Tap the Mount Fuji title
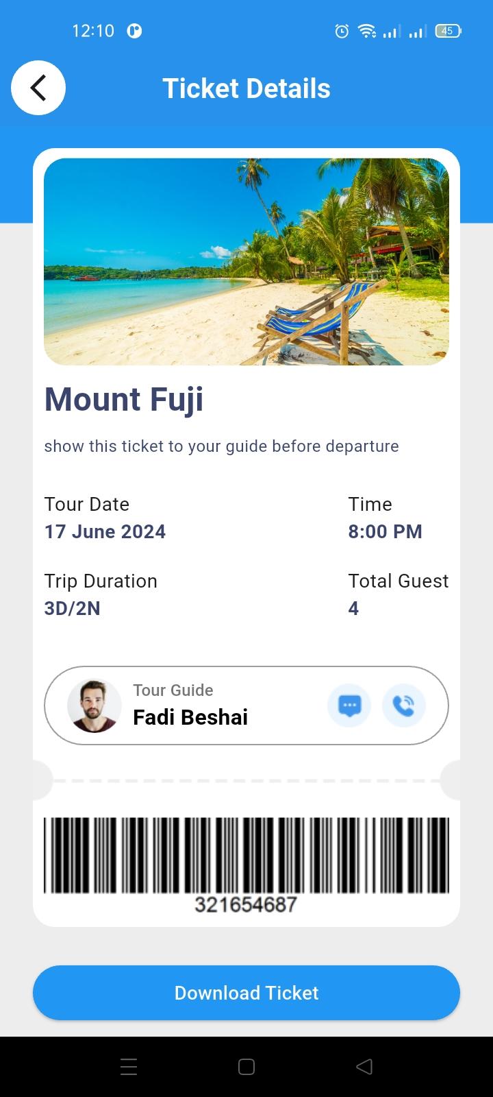 (124, 399)
